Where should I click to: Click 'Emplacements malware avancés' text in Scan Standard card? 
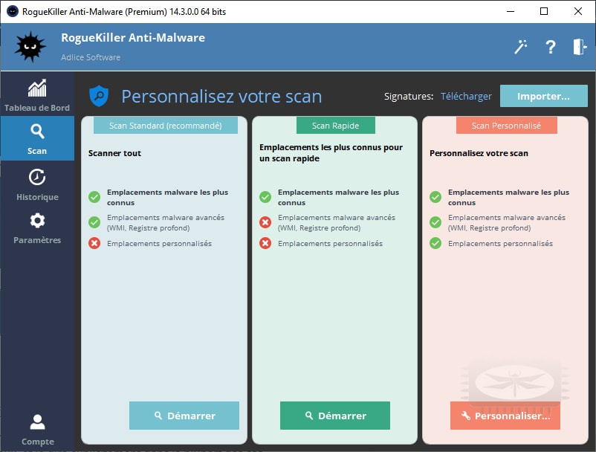tap(166, 223)
